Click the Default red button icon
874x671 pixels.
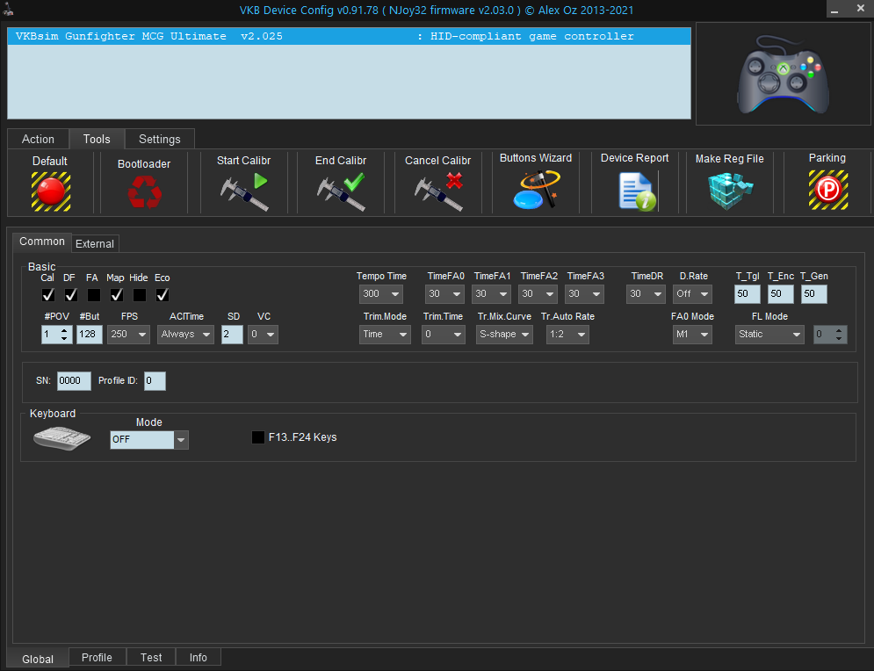[51, 191]
